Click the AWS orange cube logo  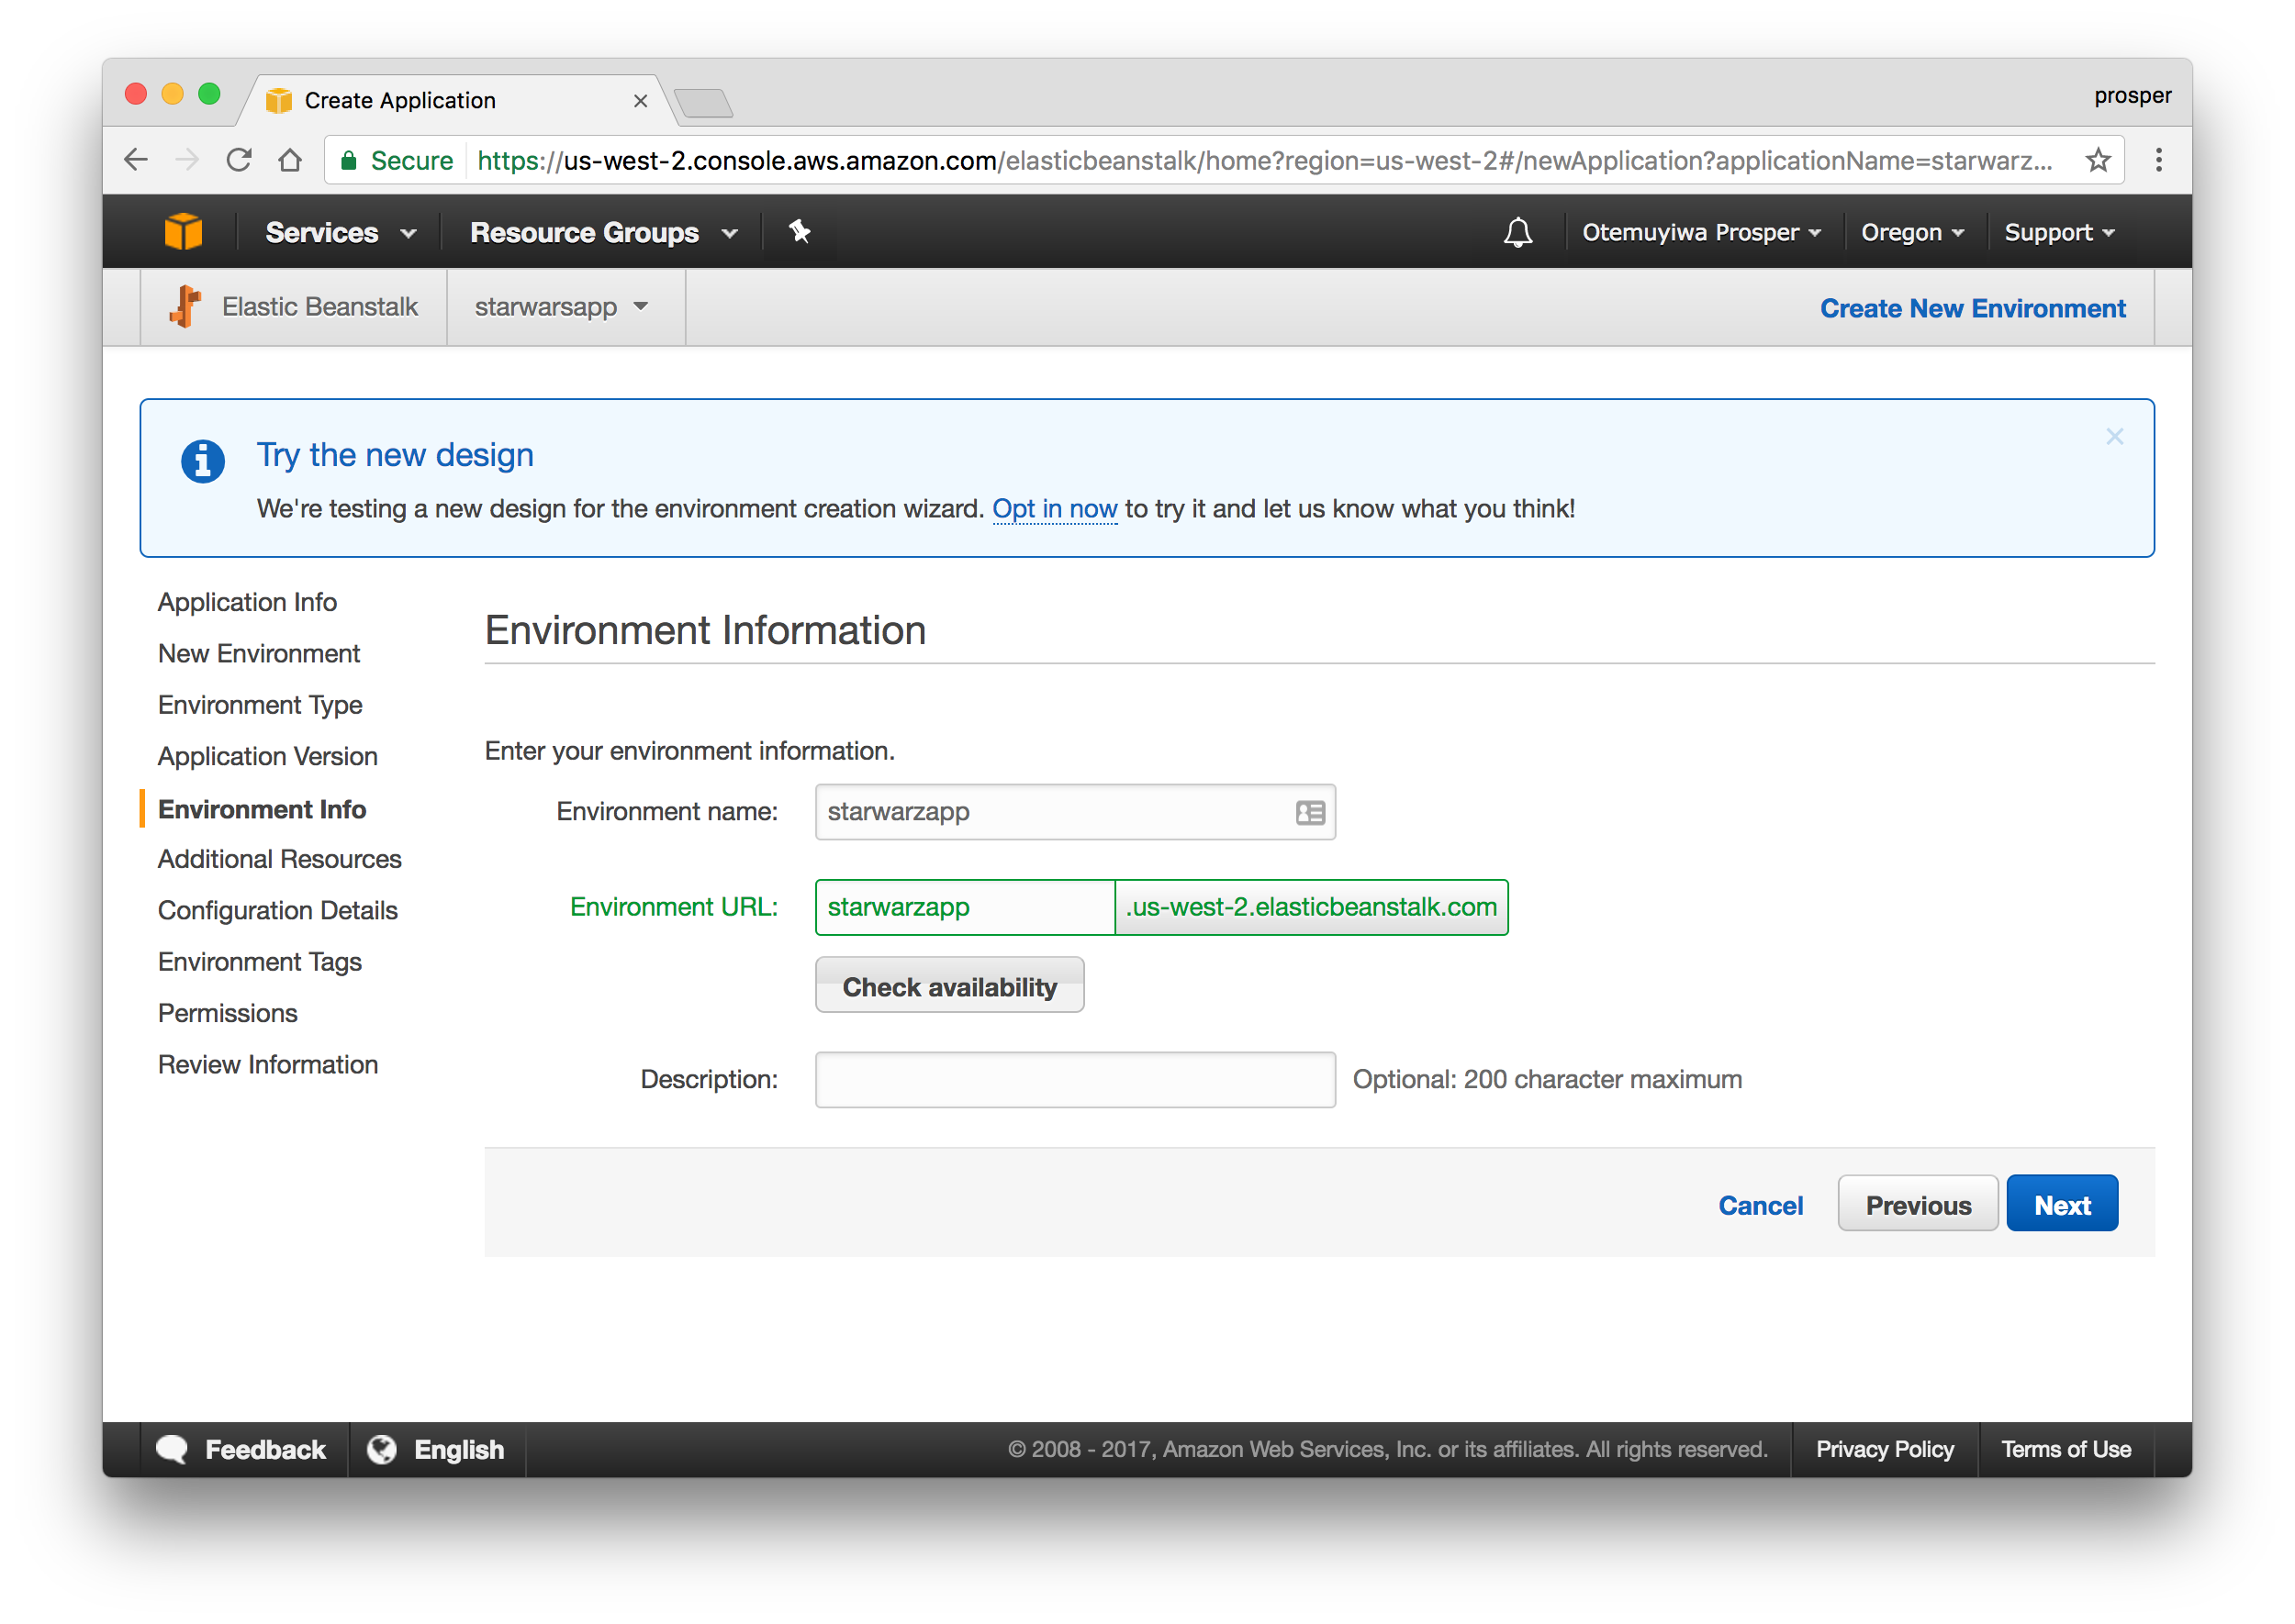pyautogui.click(x=183, y=232)
